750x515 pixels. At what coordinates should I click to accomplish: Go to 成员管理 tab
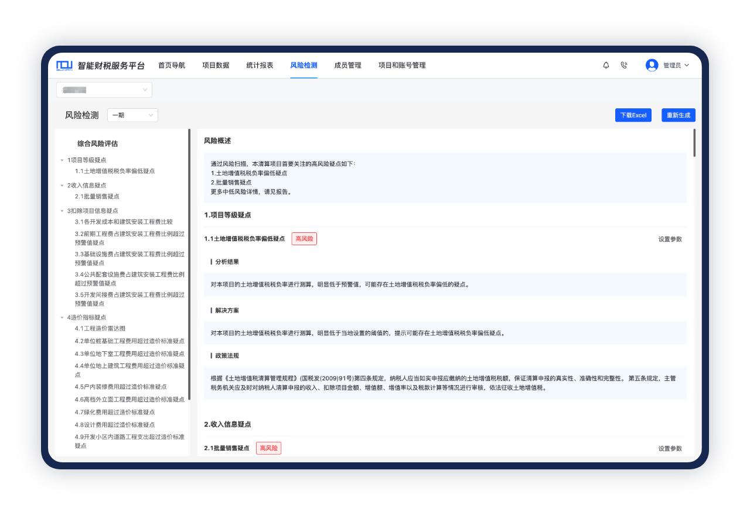(x=347, y=66)
